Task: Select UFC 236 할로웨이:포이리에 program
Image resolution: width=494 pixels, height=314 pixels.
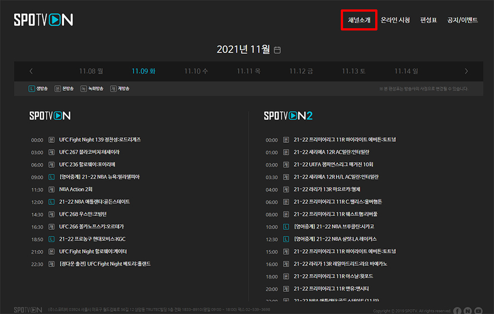Action: 87,164
